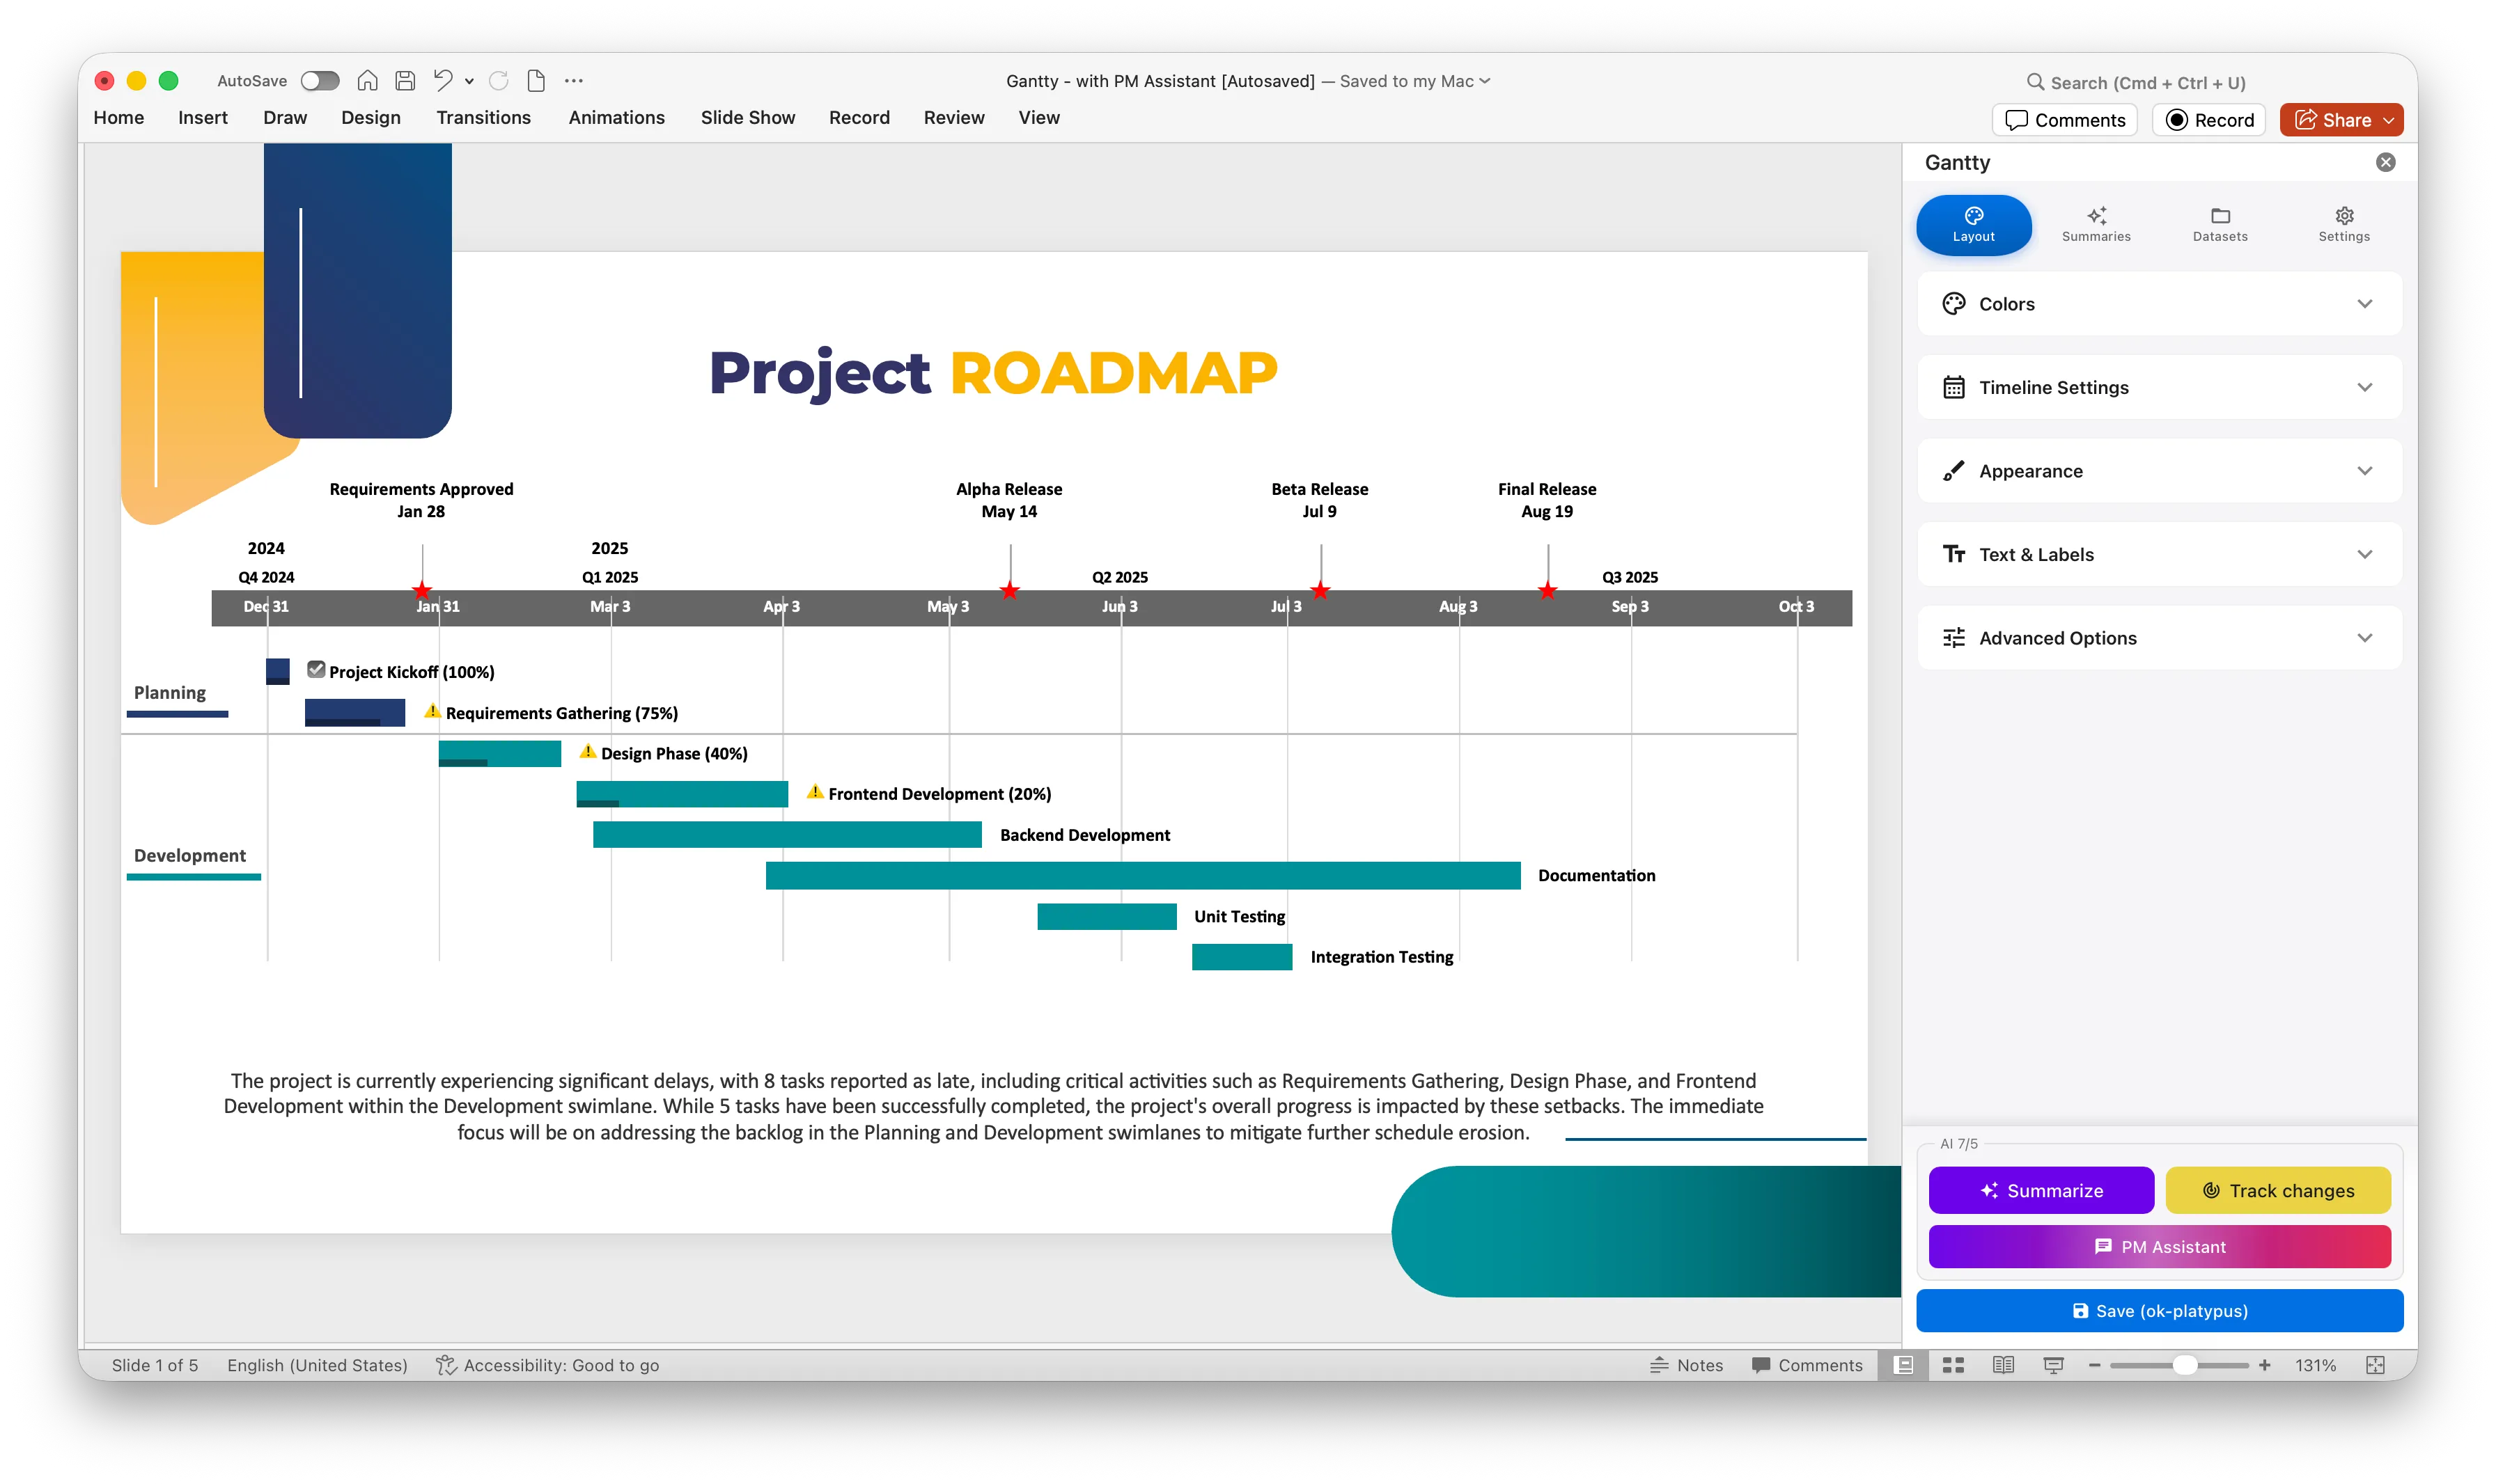Open Datasets in the Gantty panel

tap(2220, 224)
